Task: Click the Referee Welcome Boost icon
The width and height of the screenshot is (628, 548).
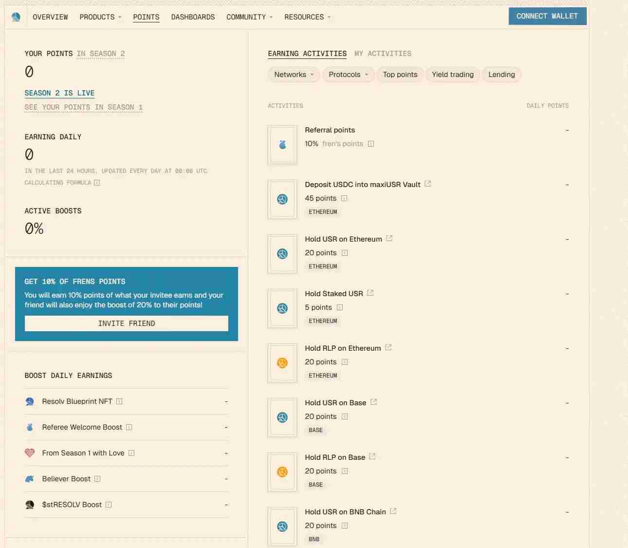Action: [30, 427]
